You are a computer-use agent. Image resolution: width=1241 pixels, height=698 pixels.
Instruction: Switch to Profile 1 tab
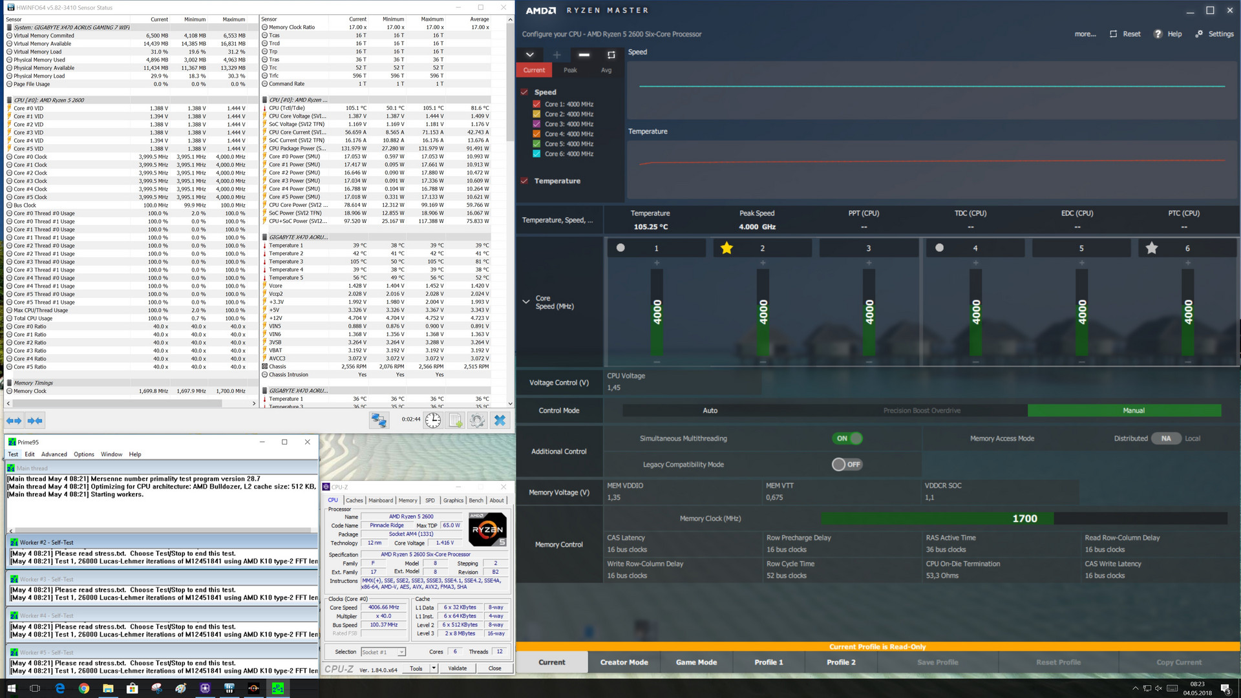tap(769, 662)
